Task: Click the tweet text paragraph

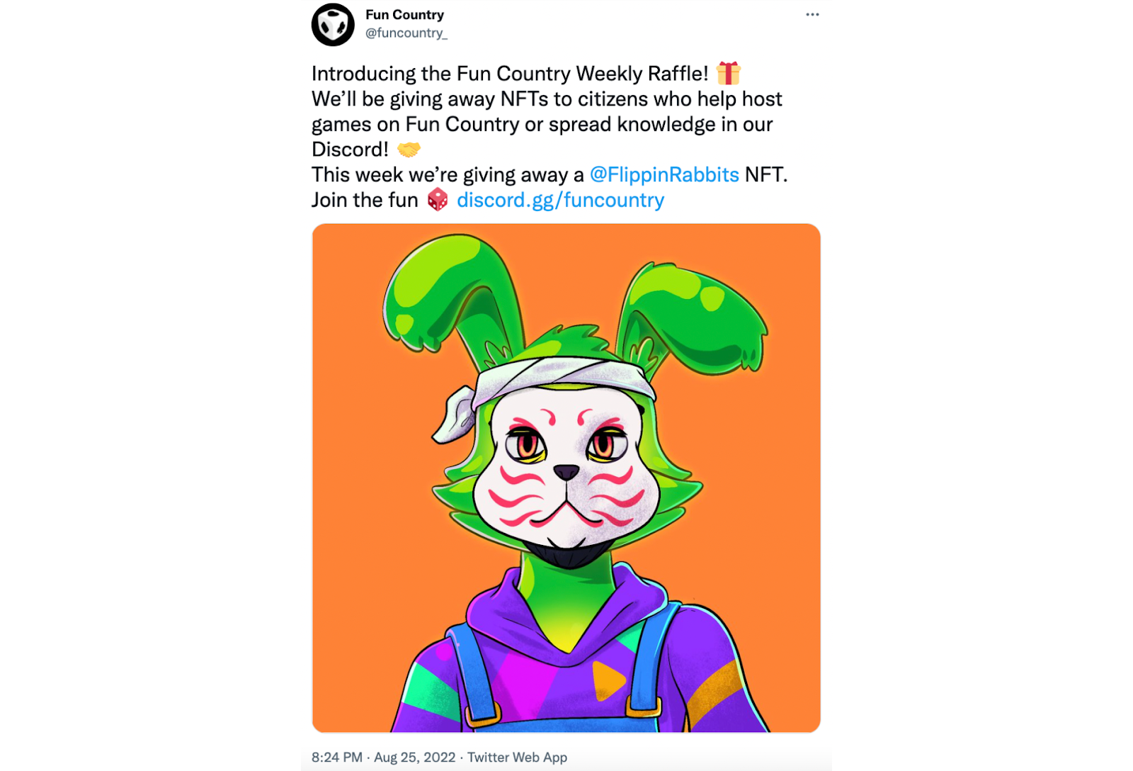Action: pyautogui.click(x=550, y=137)
